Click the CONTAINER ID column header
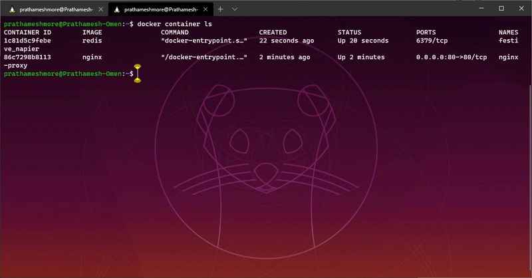Screen dimensions: 532x278 point(27,32)
